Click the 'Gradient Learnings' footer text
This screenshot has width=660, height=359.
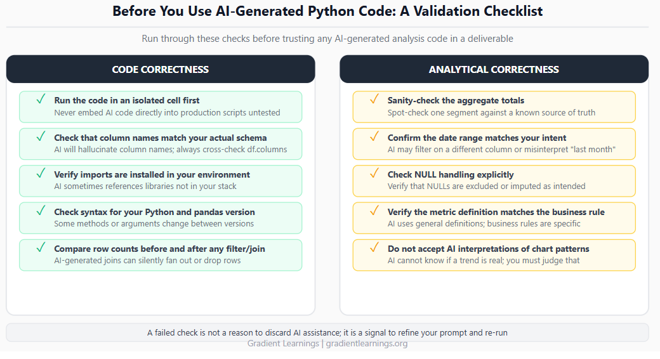(283, 343)
